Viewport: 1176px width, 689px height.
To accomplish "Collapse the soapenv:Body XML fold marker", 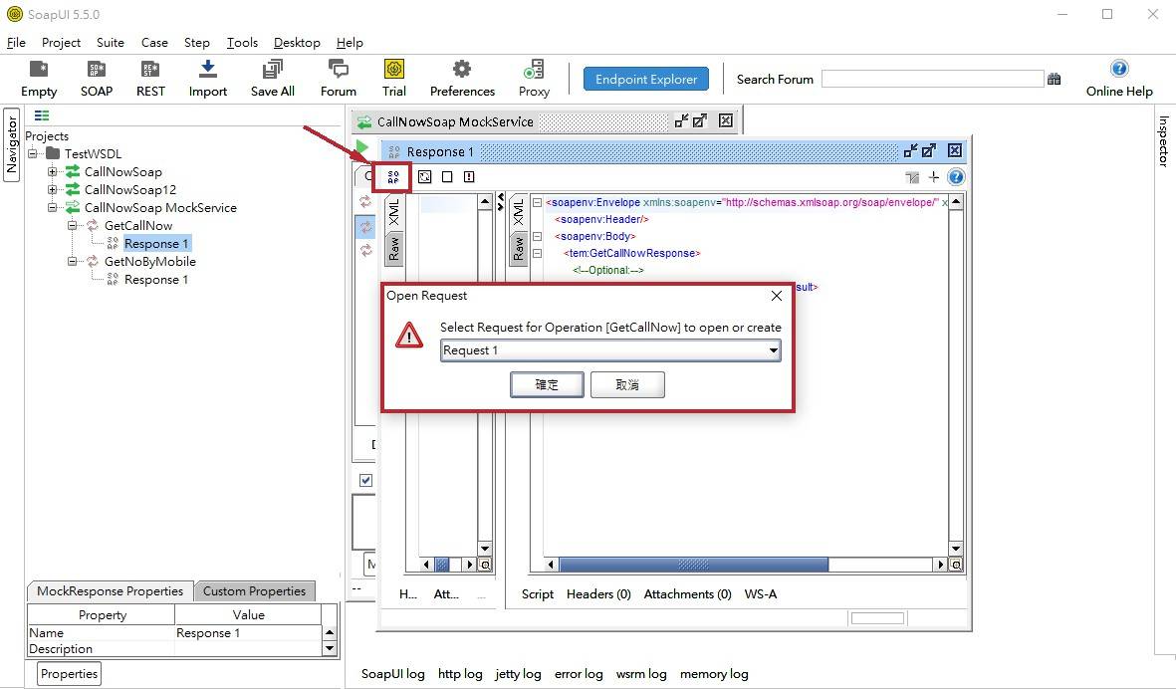I will click(537, 236).
